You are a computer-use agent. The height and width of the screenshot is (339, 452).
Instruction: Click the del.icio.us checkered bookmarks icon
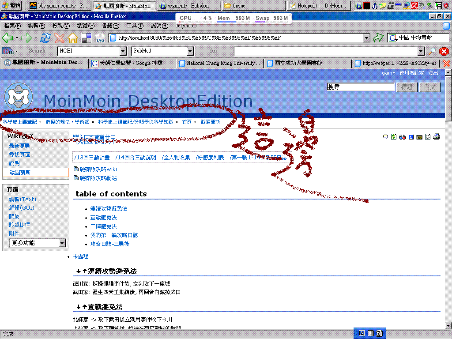tap(87, 38)
